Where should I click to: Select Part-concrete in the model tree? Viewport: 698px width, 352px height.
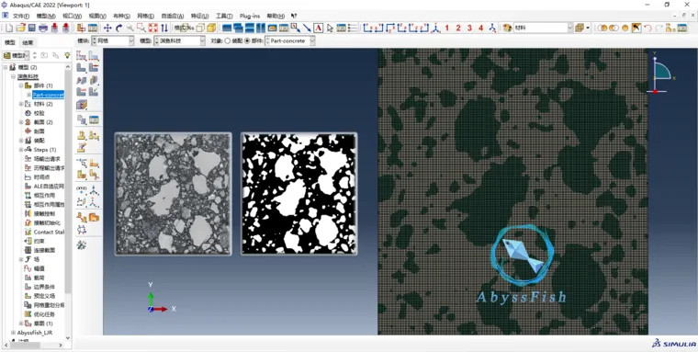pyautogui.click(x=48, y=95)
